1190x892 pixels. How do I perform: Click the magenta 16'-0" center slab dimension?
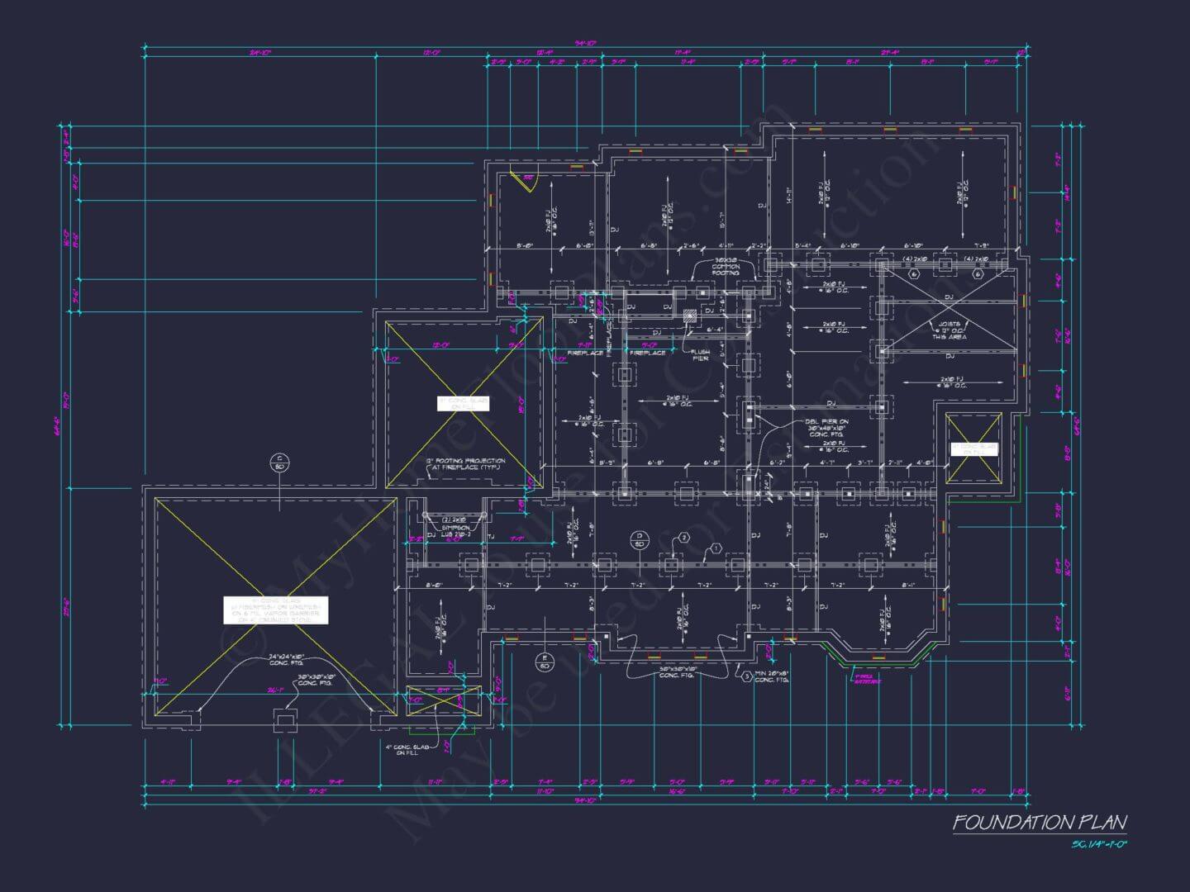point(521,404)
